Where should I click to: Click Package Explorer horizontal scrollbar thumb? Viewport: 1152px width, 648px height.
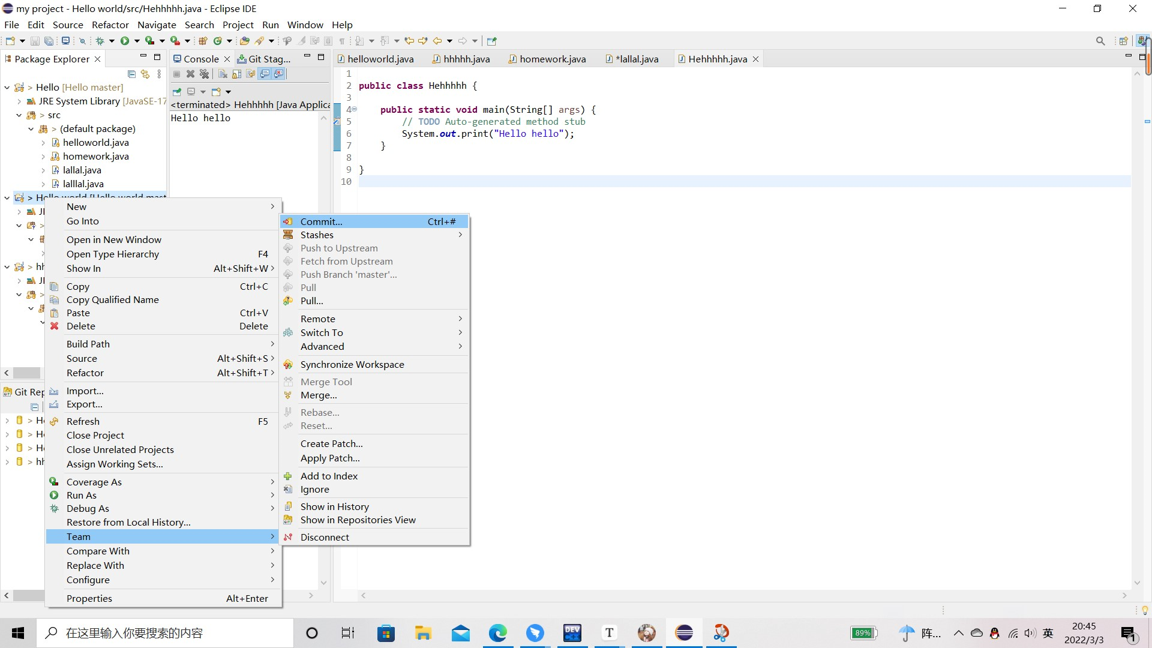pyautogui.click(x=26, y=373)
